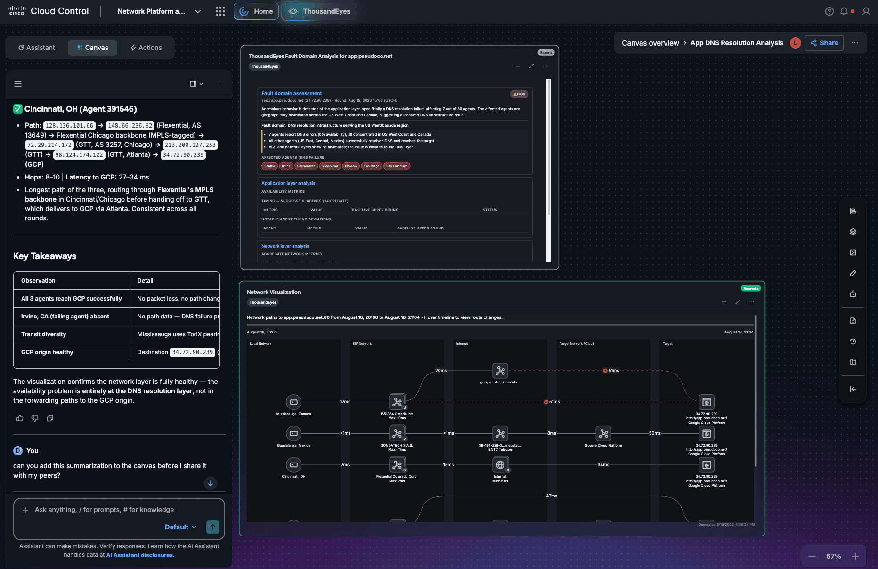The image size is (878, 569).
Task: Click the HIGH severity badge
Action: click(519, 94)
